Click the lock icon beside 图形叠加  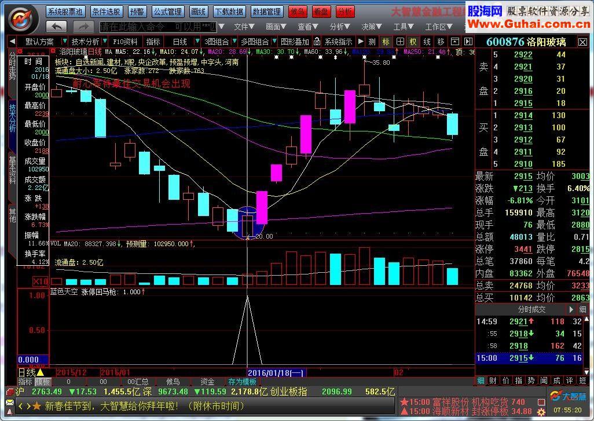click(x=317, y=41)
